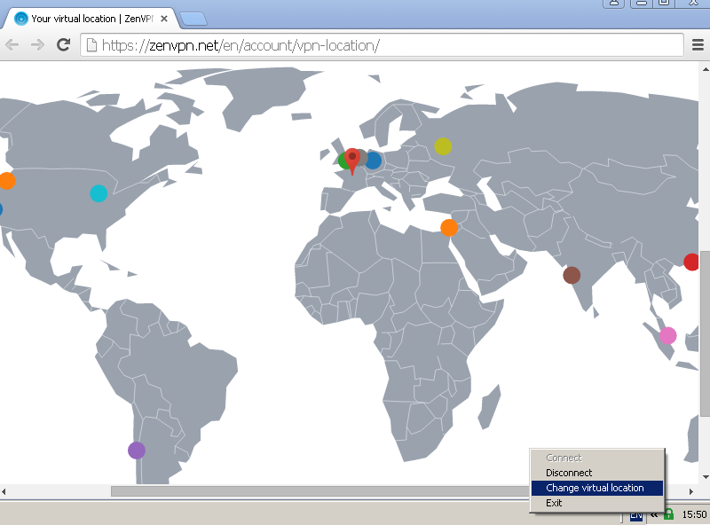Click the browser forward arrow

tap(37, 45)
